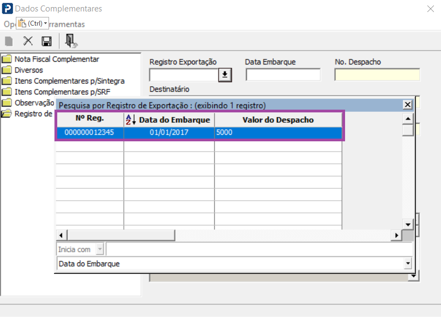Viewport: 441px width, 317px height.
Task: Click the Valor do Despacho column header
Action: [278, 120]
